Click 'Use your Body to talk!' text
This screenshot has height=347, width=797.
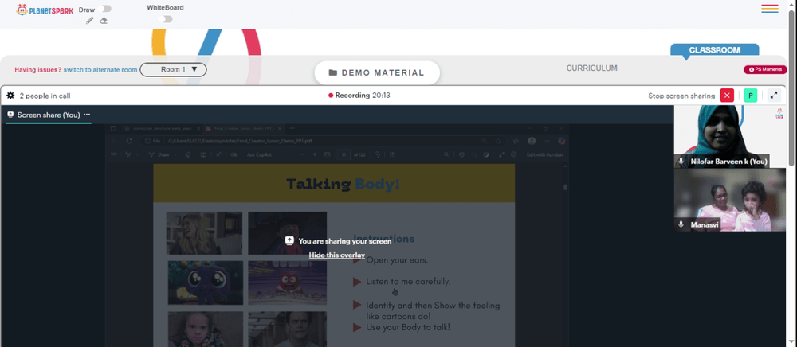pyautogui.click(x=408, y=327)
